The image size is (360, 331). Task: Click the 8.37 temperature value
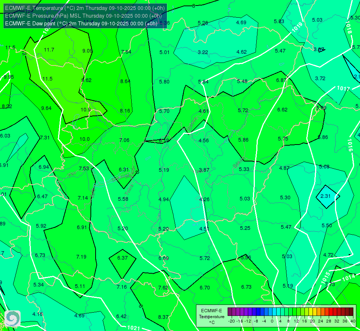[163, 317]
